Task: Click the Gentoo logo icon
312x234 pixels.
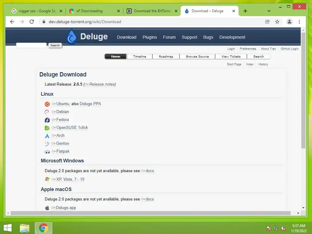Action: (47, 144)
